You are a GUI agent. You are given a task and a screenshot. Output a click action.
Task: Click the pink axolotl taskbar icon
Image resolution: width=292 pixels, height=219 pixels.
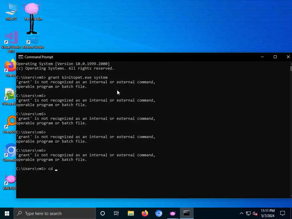click(x=173, y=213)
